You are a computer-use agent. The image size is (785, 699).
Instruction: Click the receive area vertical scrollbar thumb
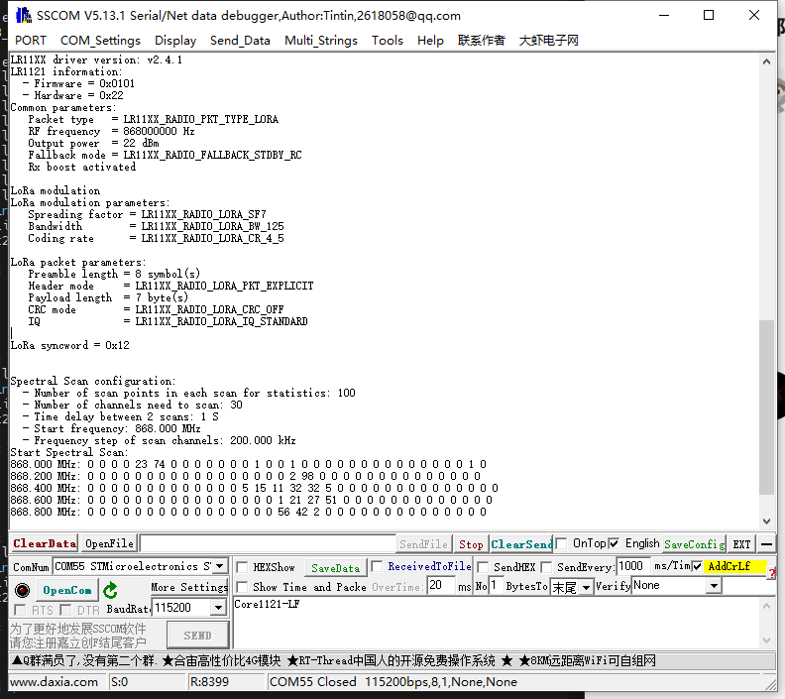[x=766, y=408]
